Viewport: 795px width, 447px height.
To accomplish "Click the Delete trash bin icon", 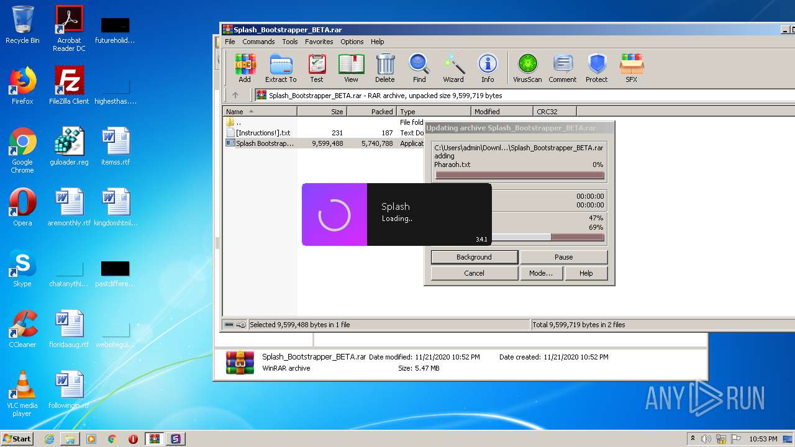I will tap(385, 68).
